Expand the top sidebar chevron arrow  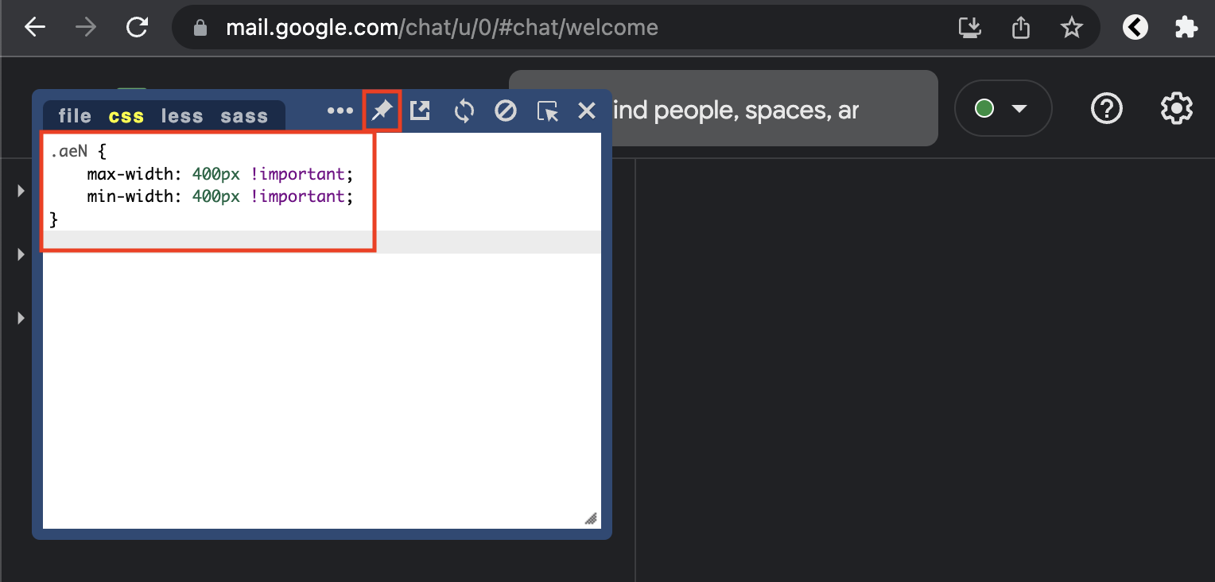[x=20, y=190]
